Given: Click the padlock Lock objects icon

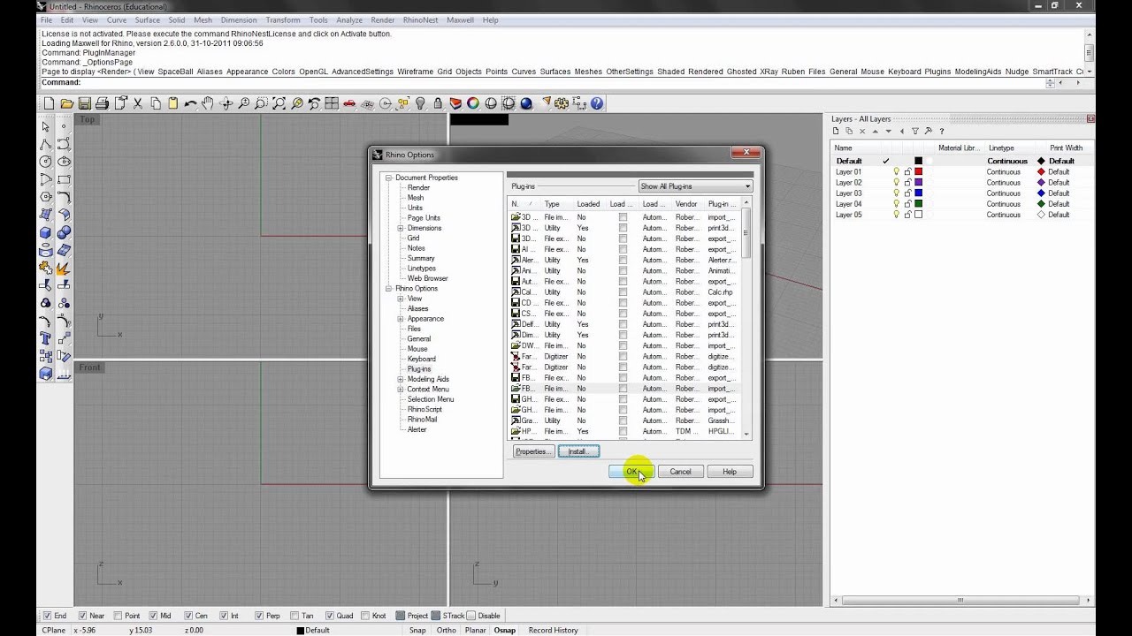Looking at the screenshot, I should pyautogui.click(x=438, y=103).
